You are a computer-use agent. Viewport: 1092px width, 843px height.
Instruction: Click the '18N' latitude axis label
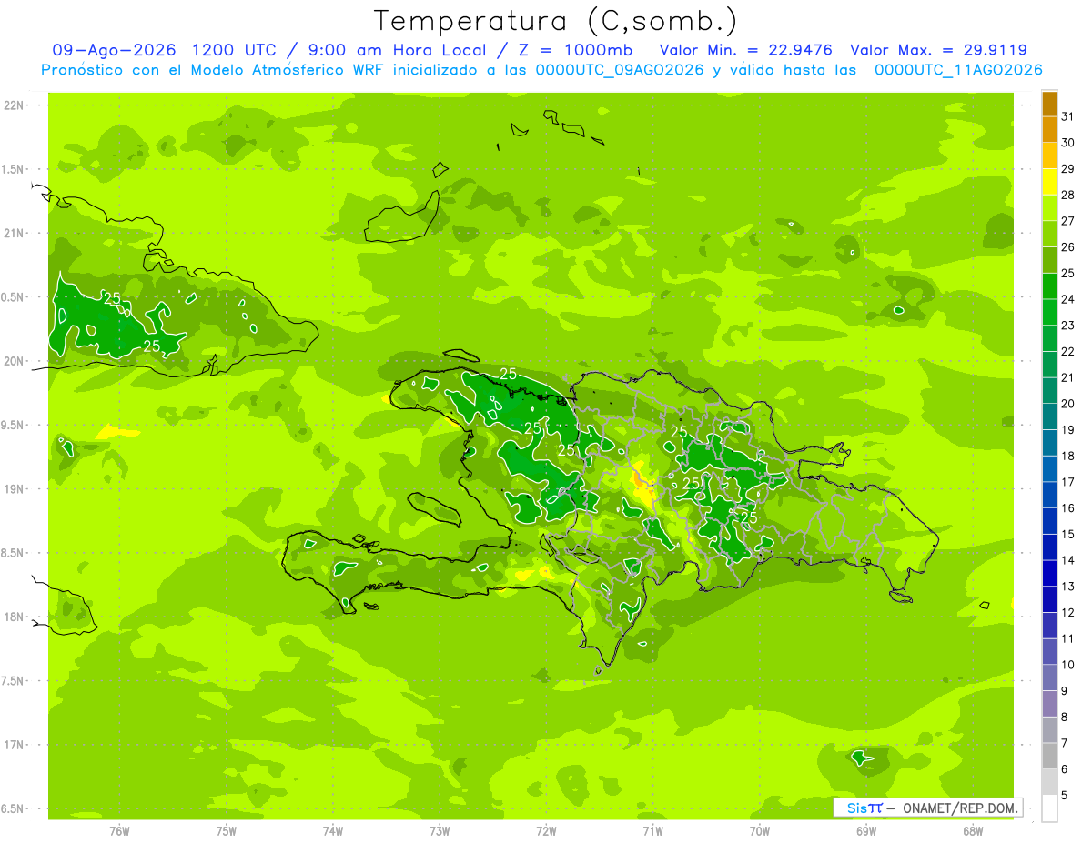coord(15,617)
